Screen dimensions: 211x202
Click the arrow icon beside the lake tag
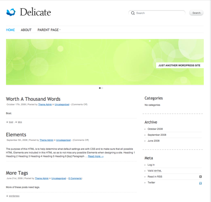(x=16, y=122)
